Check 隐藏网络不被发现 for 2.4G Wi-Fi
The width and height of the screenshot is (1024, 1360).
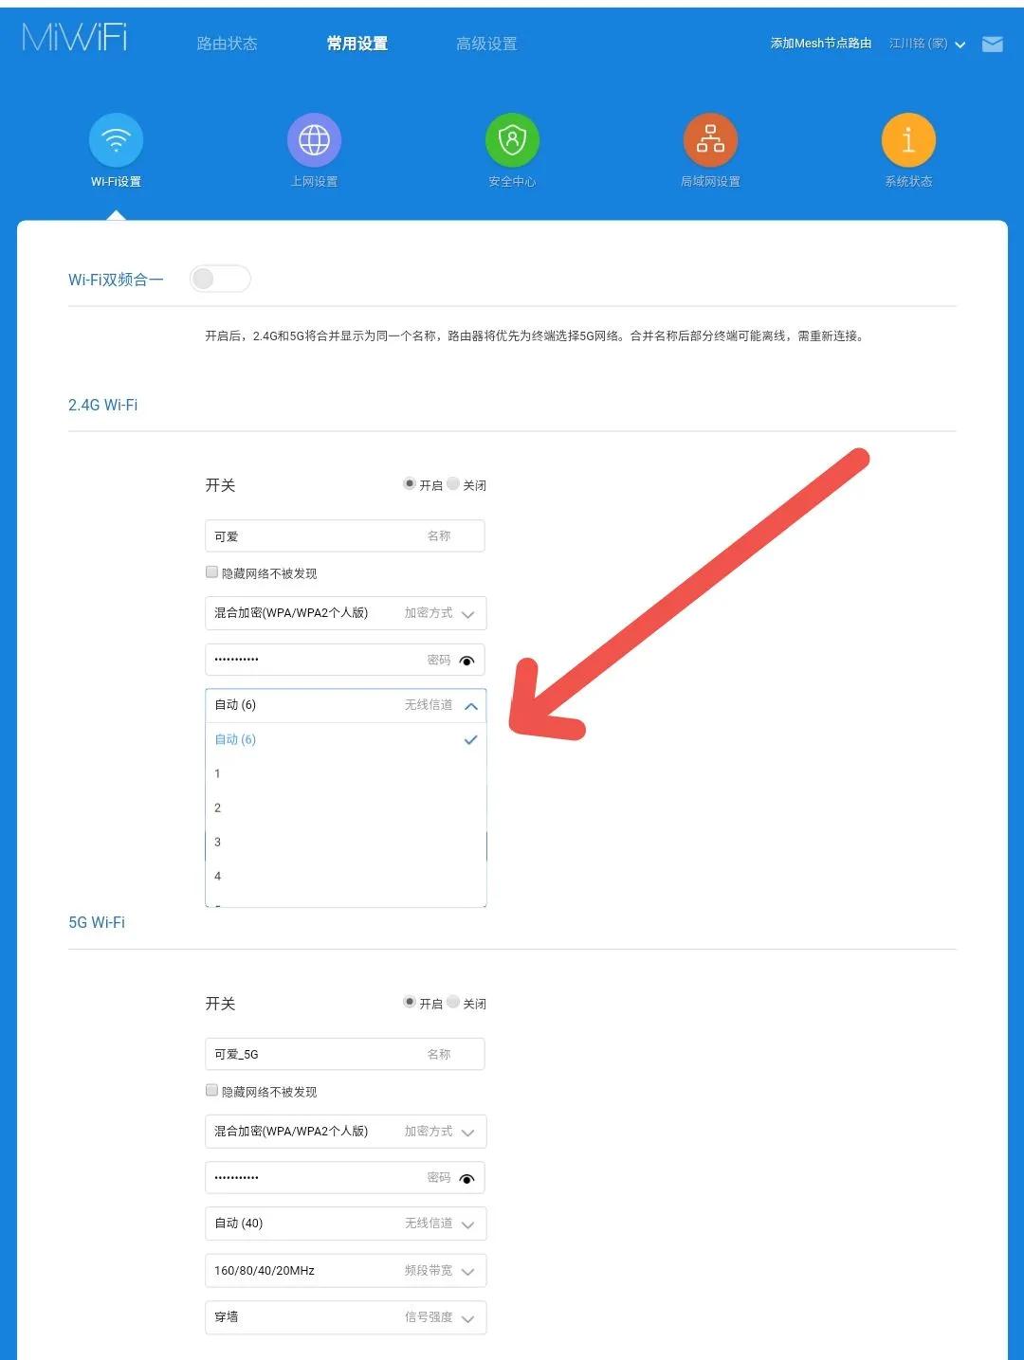pos(211,571)
